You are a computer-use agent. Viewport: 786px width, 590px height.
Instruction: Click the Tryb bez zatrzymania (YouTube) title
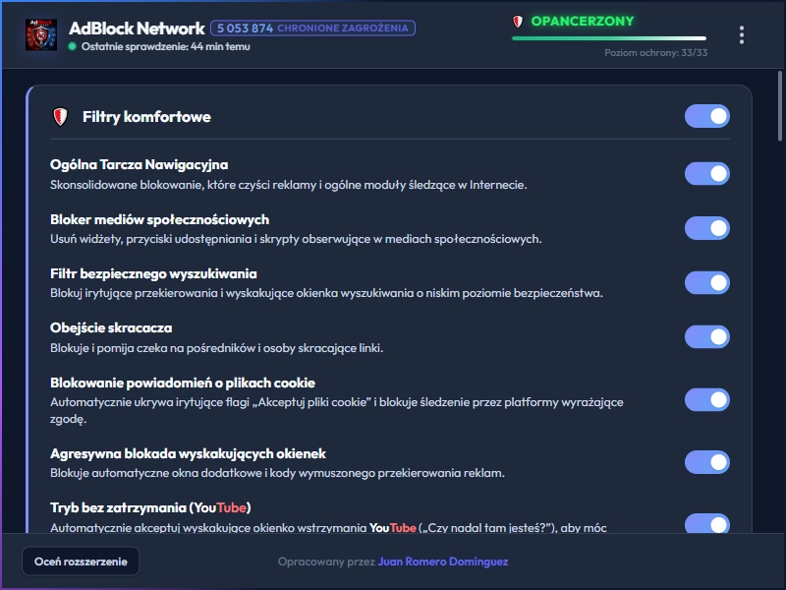[x=150, y=508]
